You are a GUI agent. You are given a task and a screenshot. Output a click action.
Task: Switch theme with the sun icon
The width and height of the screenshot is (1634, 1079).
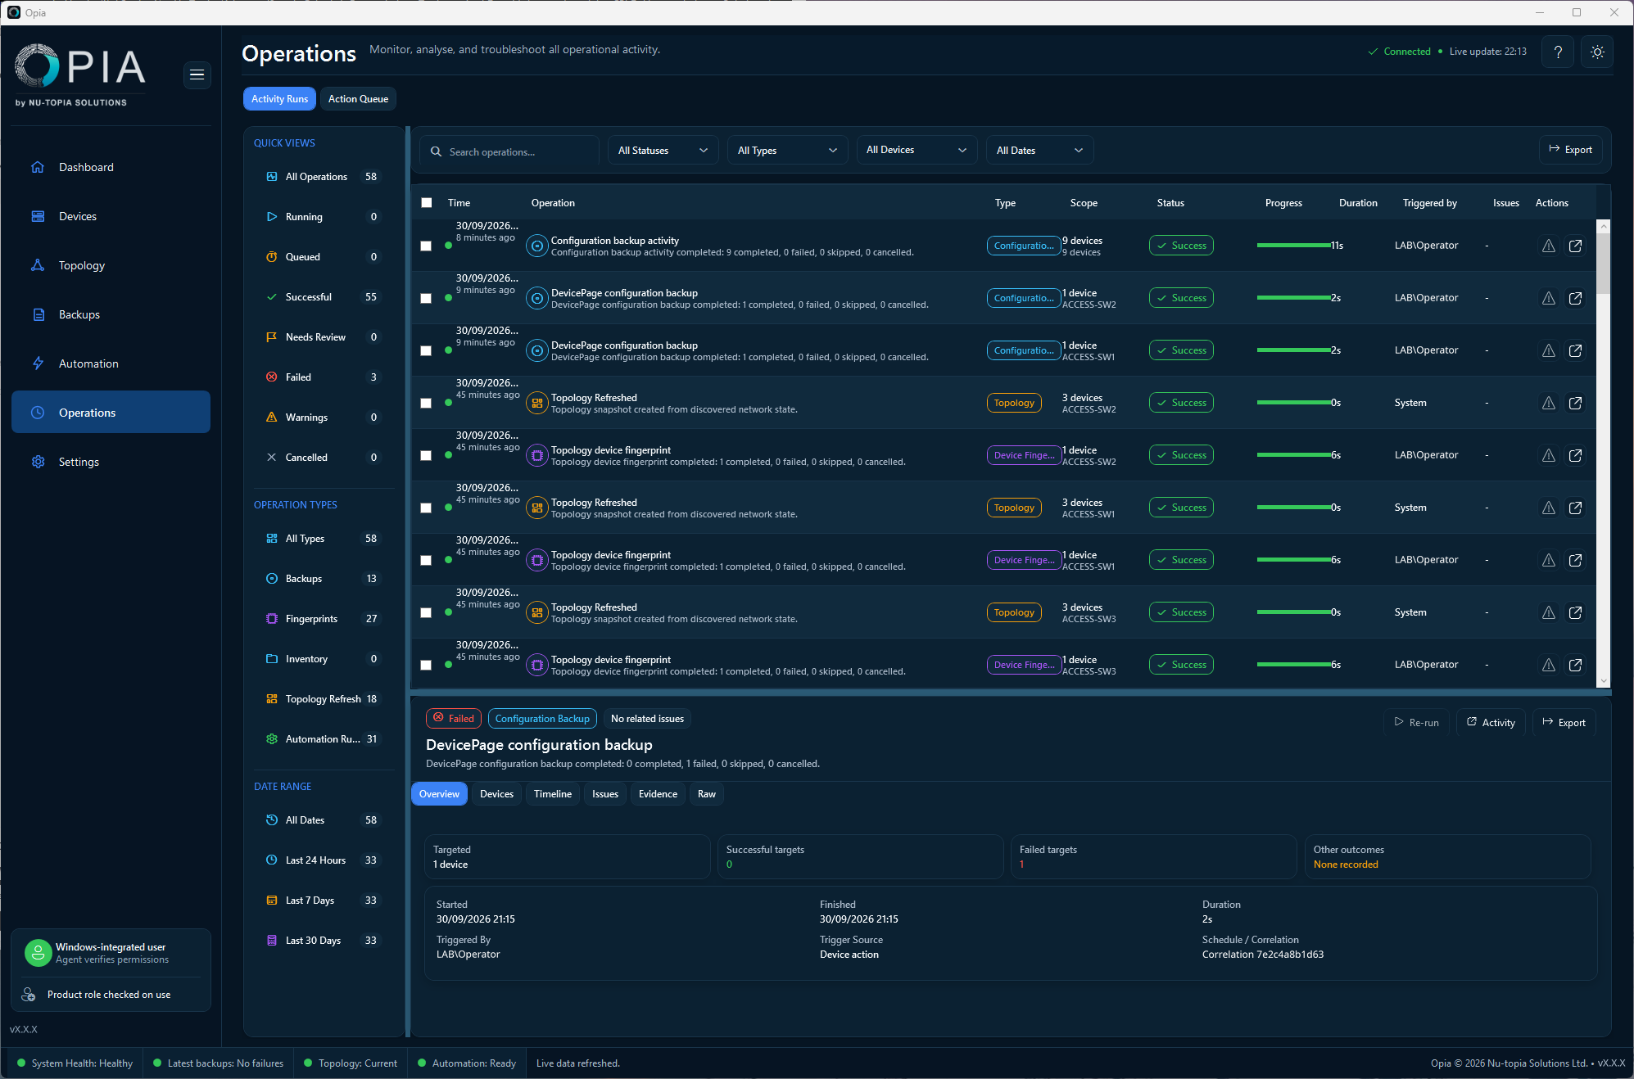coord(1596,52)
